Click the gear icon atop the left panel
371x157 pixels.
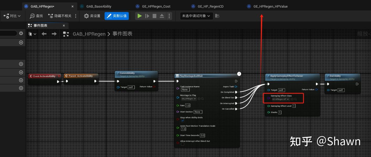tap(21, 33)
